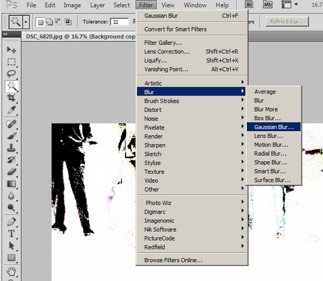Open the Window menu
Viewport: 323px width, 281px height.
[x=195, y=5]
